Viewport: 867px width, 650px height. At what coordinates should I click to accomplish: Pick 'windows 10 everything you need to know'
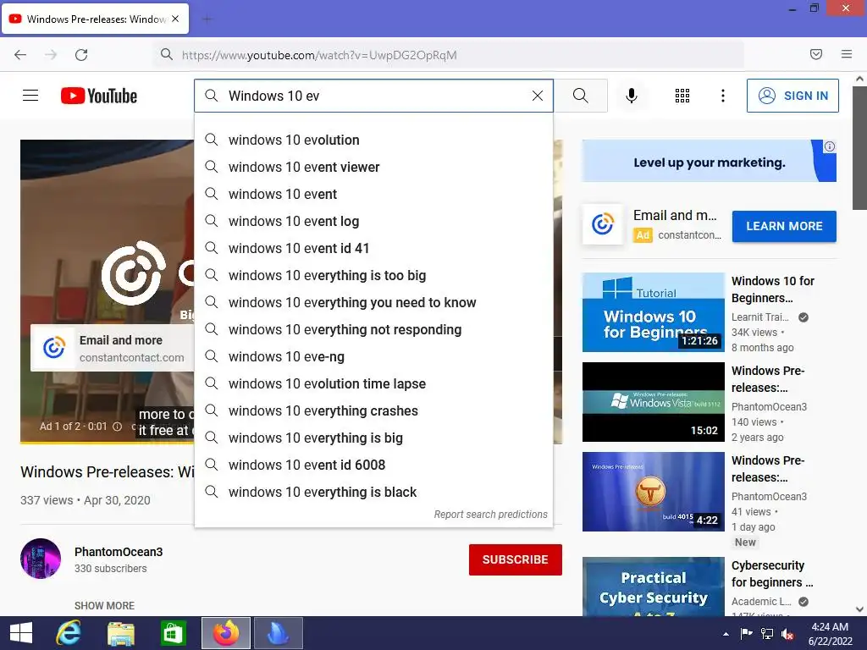373,302
